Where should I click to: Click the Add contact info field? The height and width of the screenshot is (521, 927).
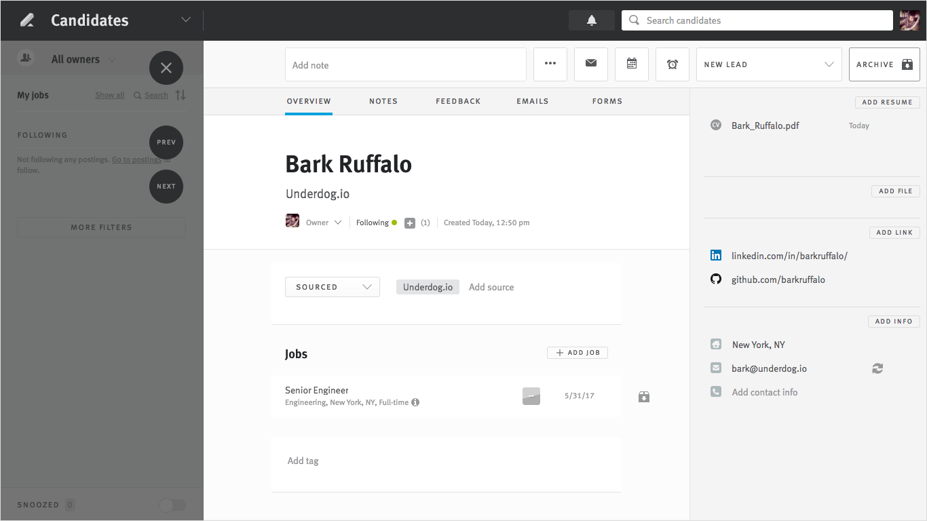[765, 392]
